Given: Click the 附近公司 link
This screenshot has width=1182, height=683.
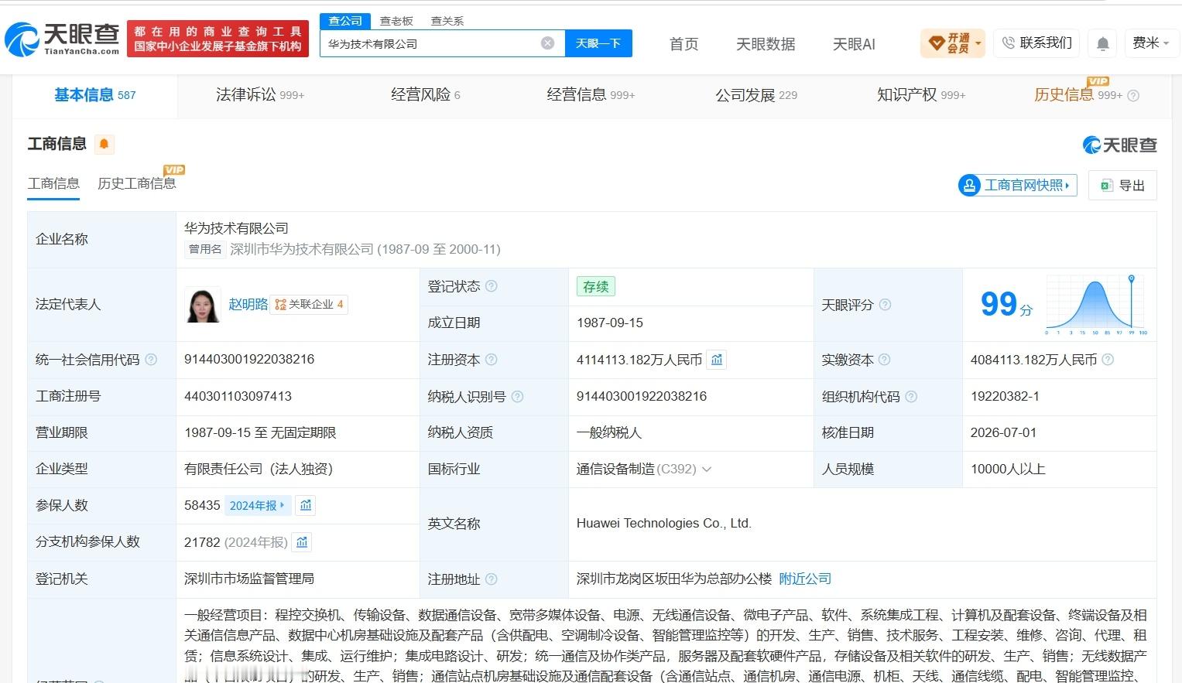Looking at the screenshot, I should (x=805, y=579).
